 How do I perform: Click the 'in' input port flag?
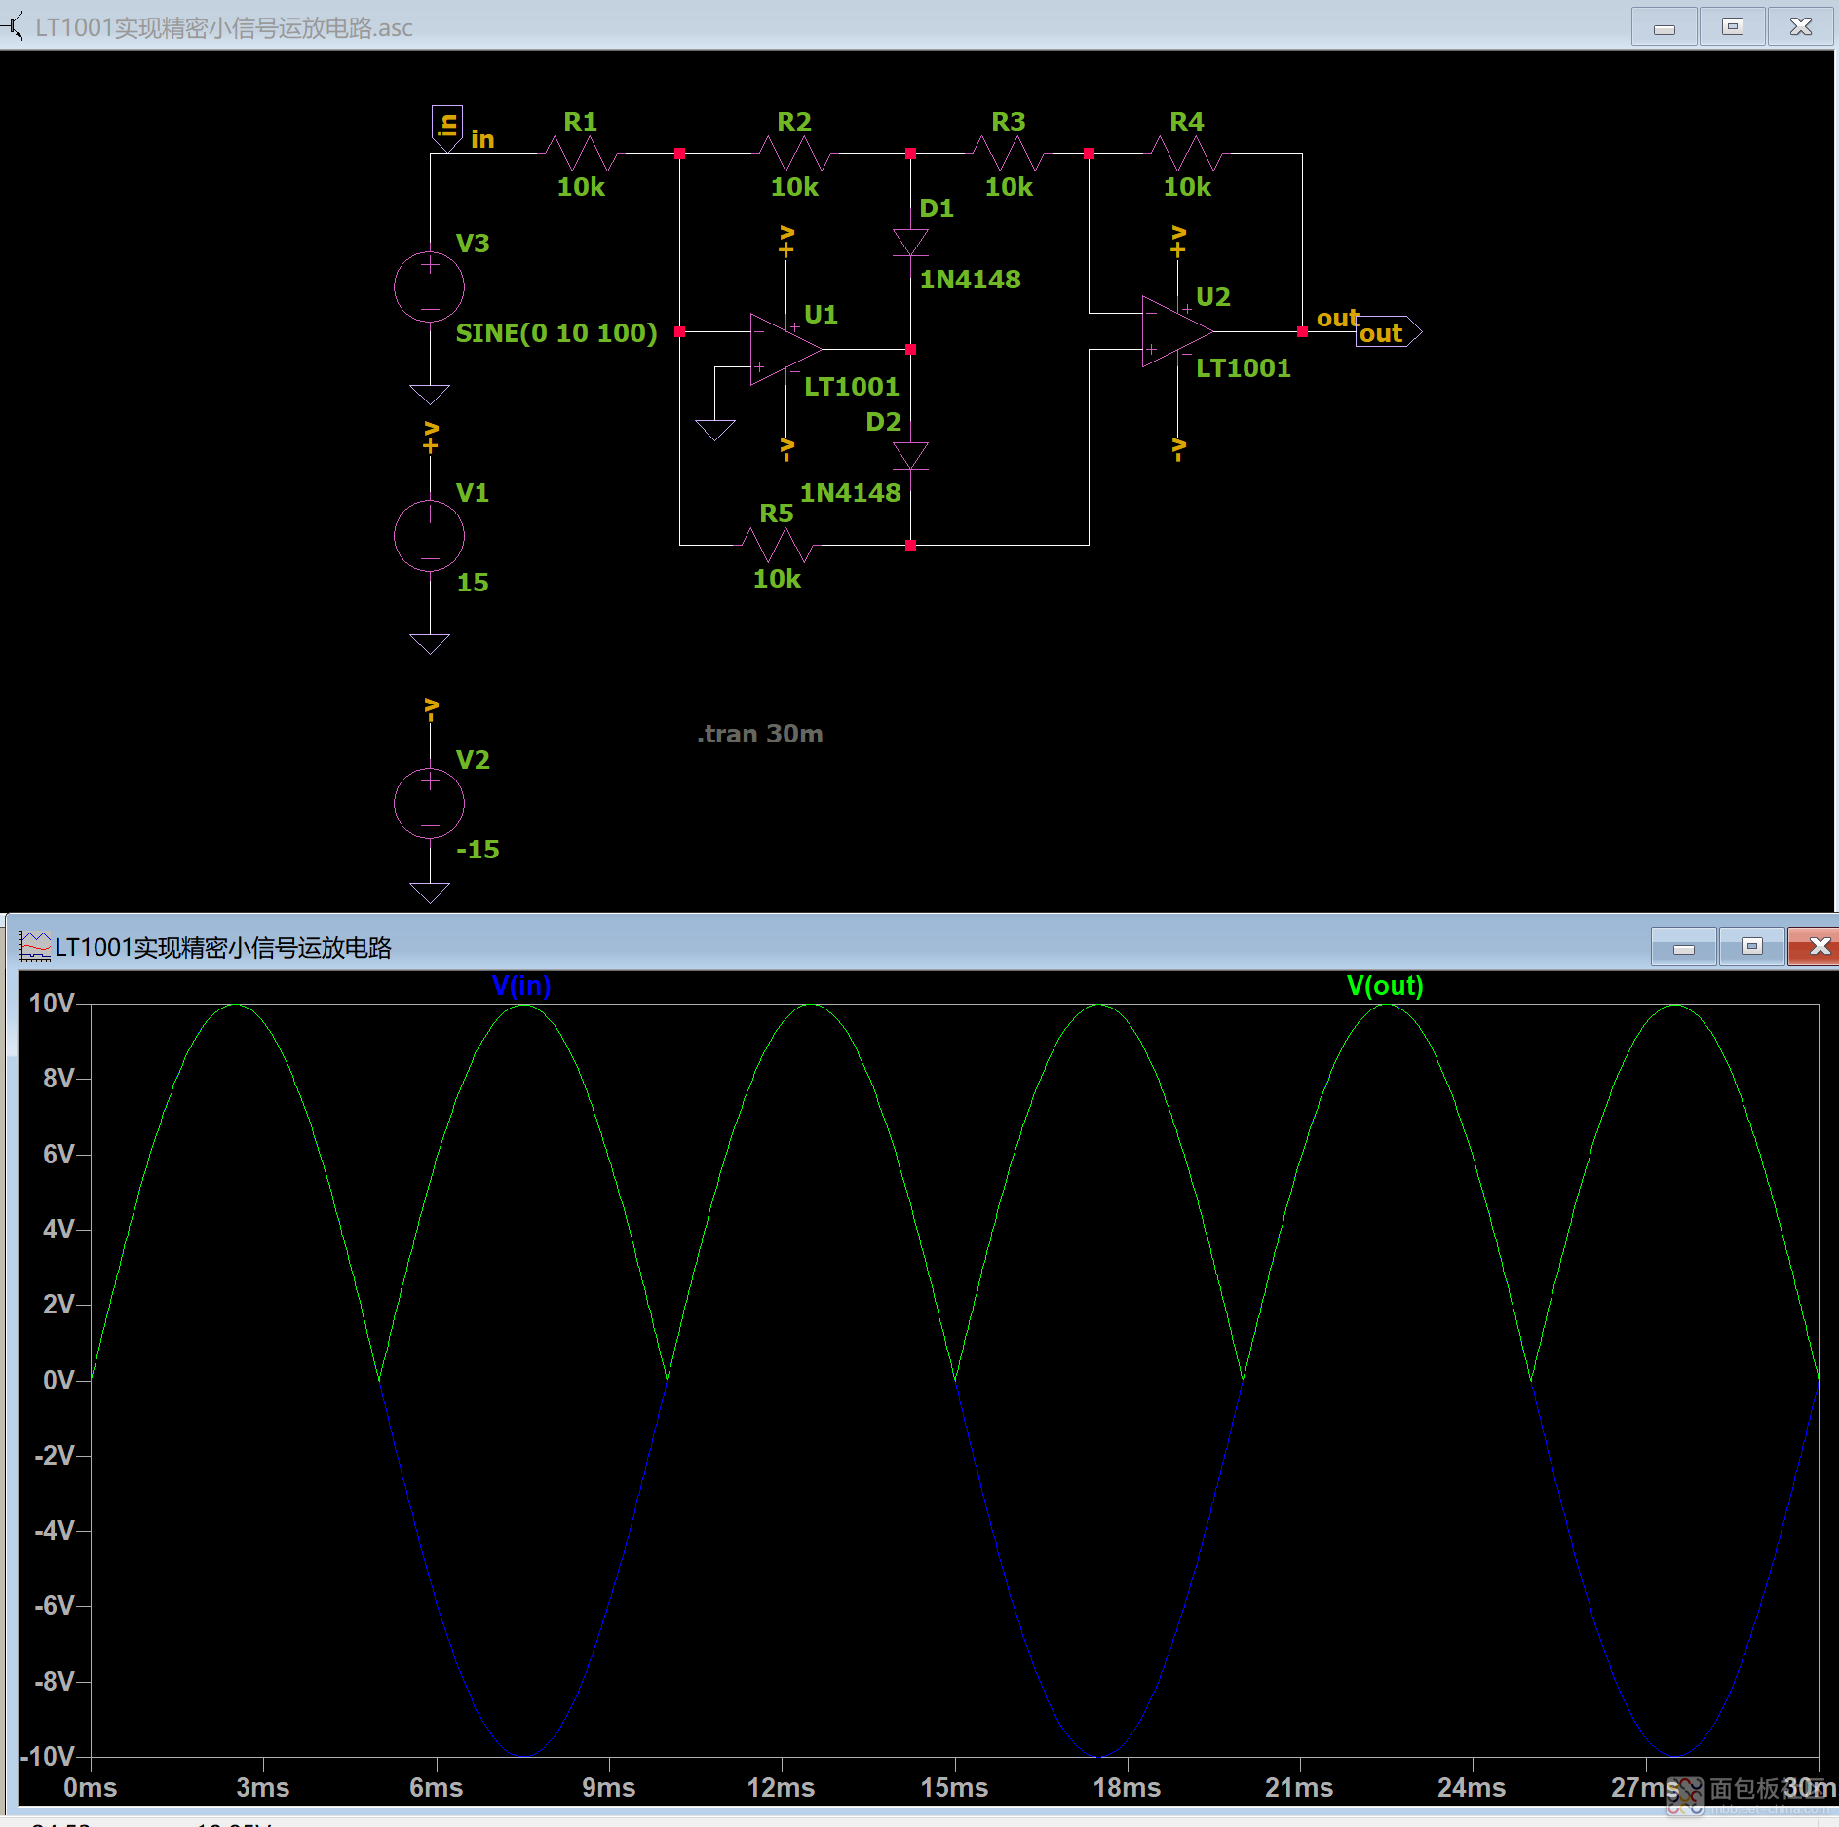tap(446, 129)
